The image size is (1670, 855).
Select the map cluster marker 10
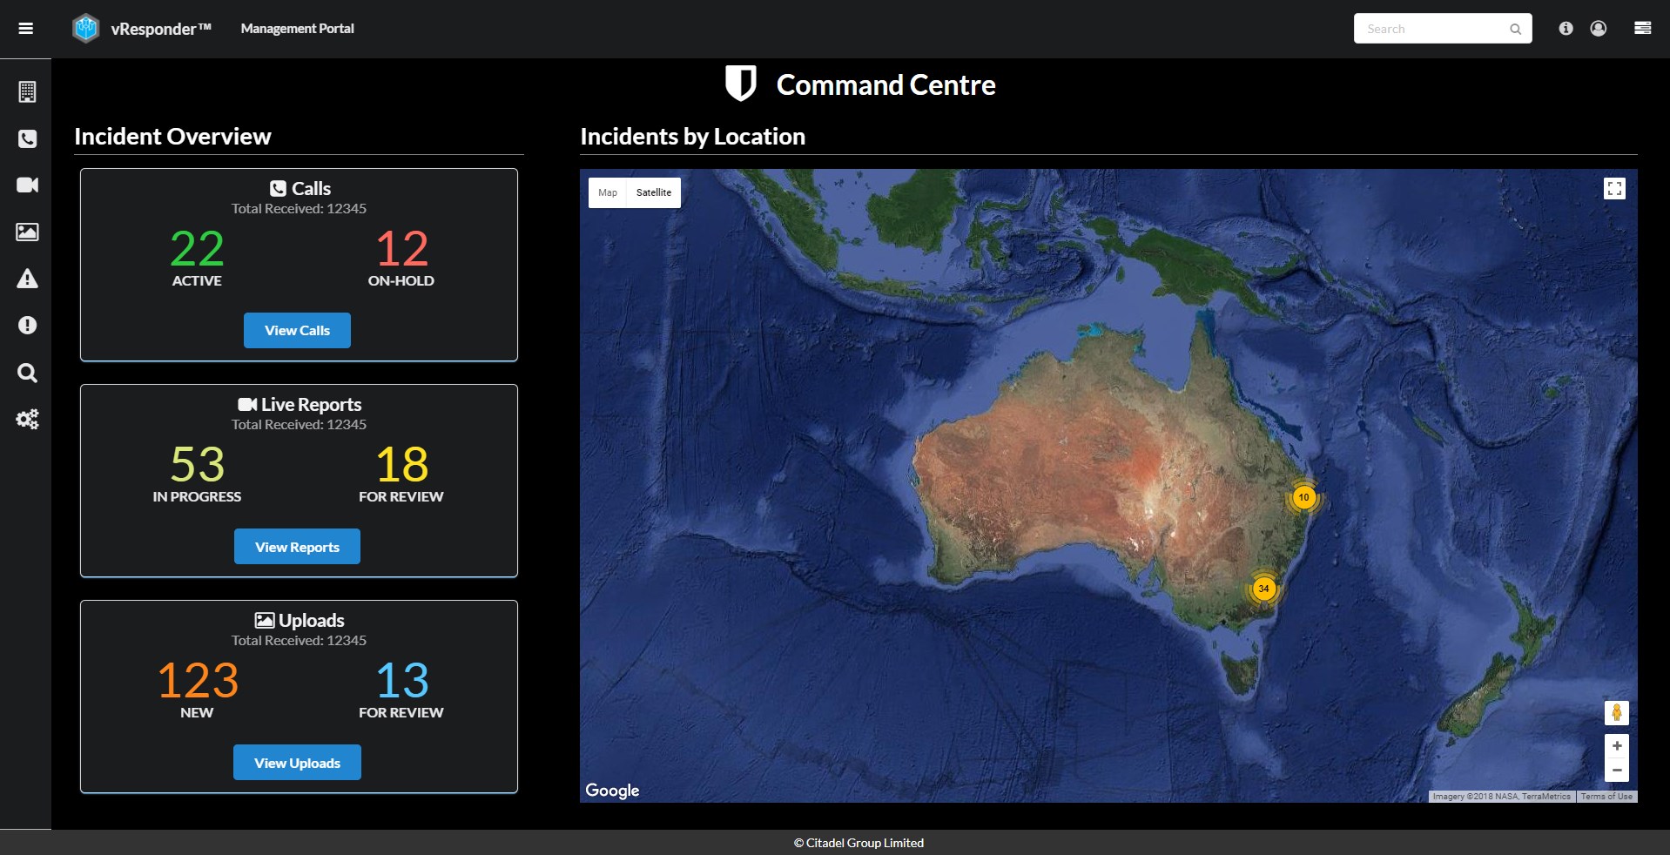pyautogui.click(x=1303, y=497)
